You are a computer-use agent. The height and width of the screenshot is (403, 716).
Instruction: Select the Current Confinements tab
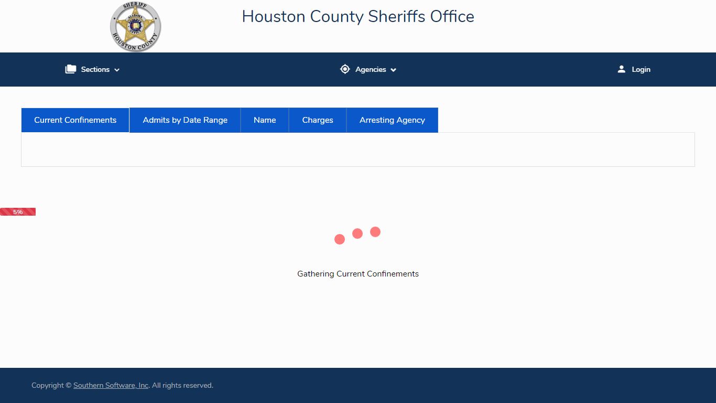(x=75, y=120)
